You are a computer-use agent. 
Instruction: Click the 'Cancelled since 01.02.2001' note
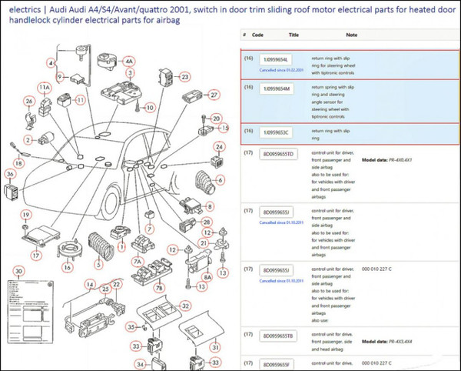(282, 69)
